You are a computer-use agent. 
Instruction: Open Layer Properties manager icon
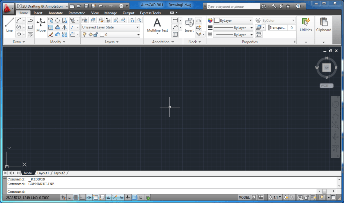coord(84,20)
